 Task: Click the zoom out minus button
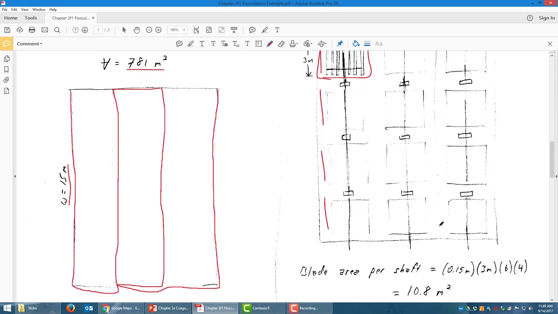click(149, 30)
